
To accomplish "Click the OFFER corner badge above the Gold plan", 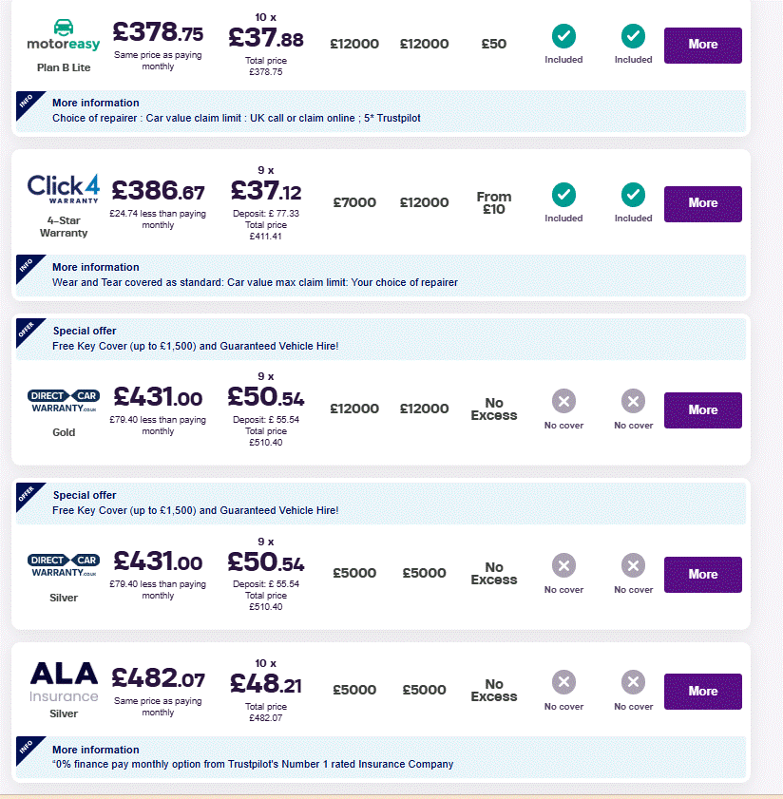I will point(28,331).
